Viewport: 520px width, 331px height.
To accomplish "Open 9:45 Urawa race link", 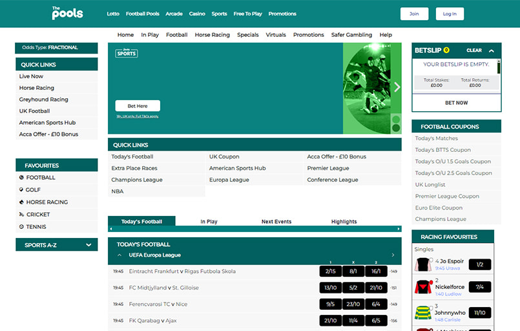I will tap(448, 268).
